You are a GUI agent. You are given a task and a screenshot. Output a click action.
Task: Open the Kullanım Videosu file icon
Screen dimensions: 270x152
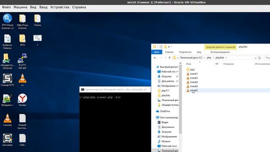(8, 42)
